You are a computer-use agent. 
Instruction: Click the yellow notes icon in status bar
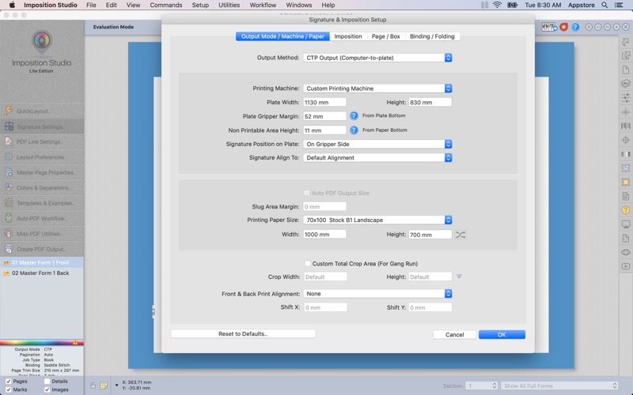click(104, 386)
